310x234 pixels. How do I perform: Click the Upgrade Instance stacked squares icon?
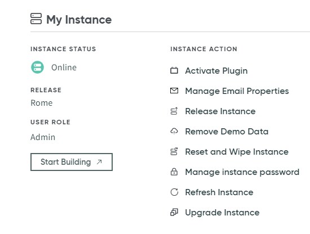coord(174,212)
